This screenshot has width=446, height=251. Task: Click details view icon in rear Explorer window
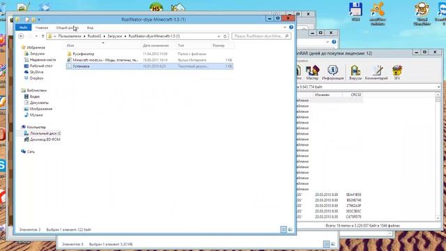(326, 244)
